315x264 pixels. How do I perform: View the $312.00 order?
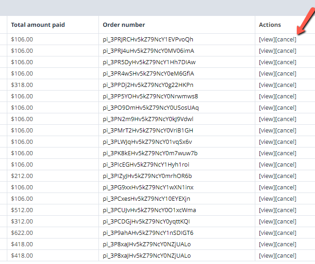(267, 221)
